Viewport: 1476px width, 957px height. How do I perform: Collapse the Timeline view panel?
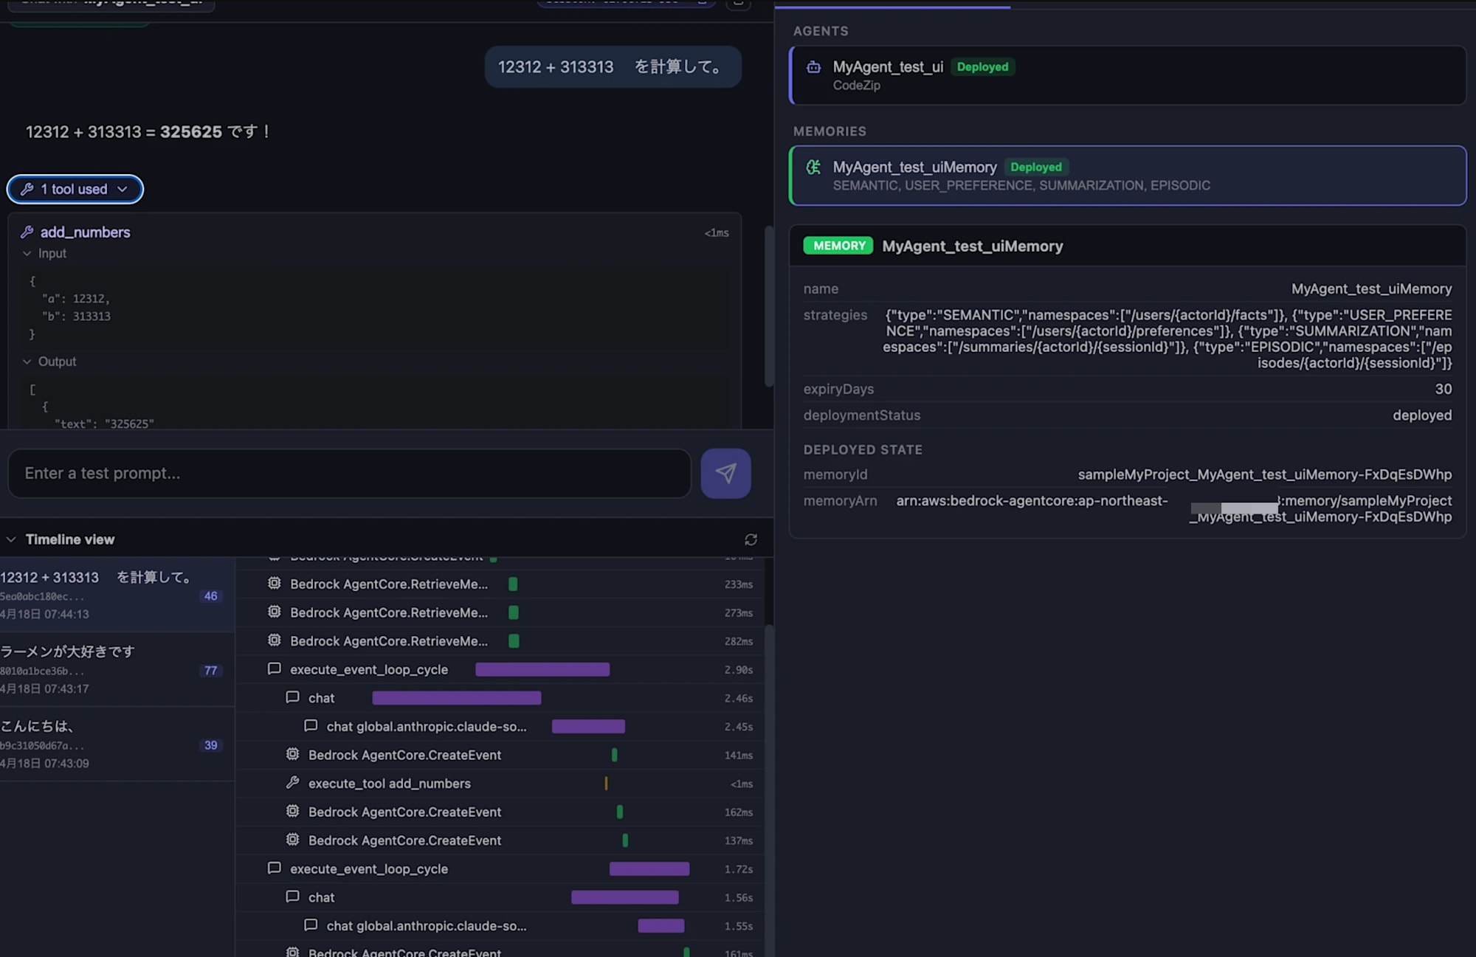click(11, 539)
